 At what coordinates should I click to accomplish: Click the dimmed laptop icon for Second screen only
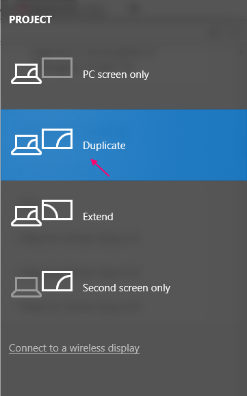[x=26, y=287]
